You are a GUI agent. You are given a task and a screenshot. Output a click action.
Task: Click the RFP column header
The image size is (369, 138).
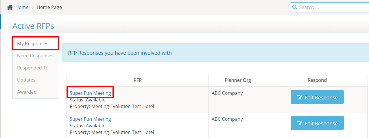138,80
